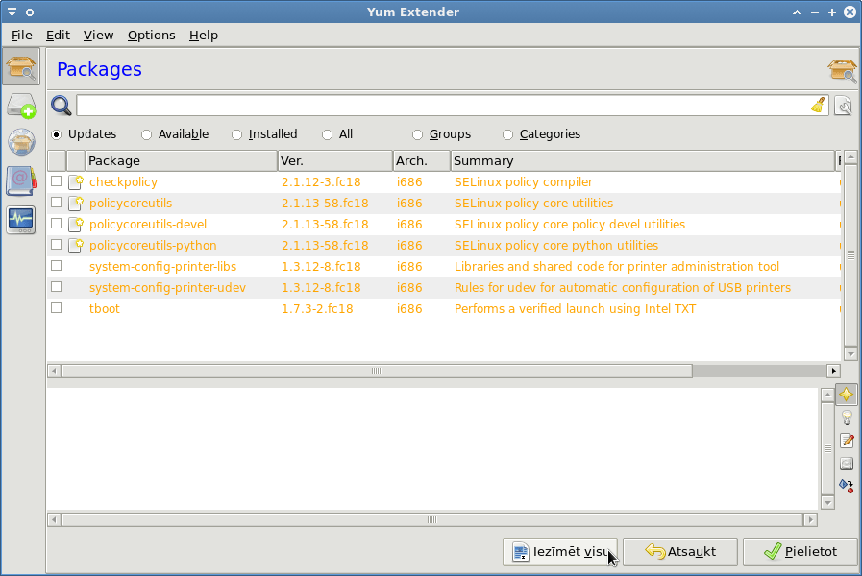Screen dimensions: 862x576
Task: Show changelog pencil icon
Action: (847, 441)
